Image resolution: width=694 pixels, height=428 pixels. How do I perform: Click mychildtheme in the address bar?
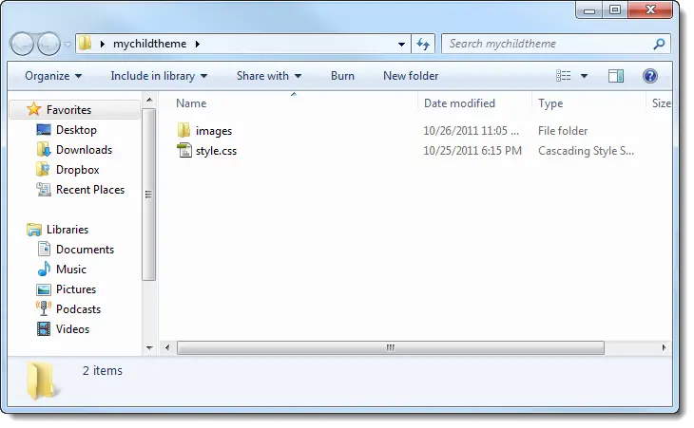coord(149,44)
